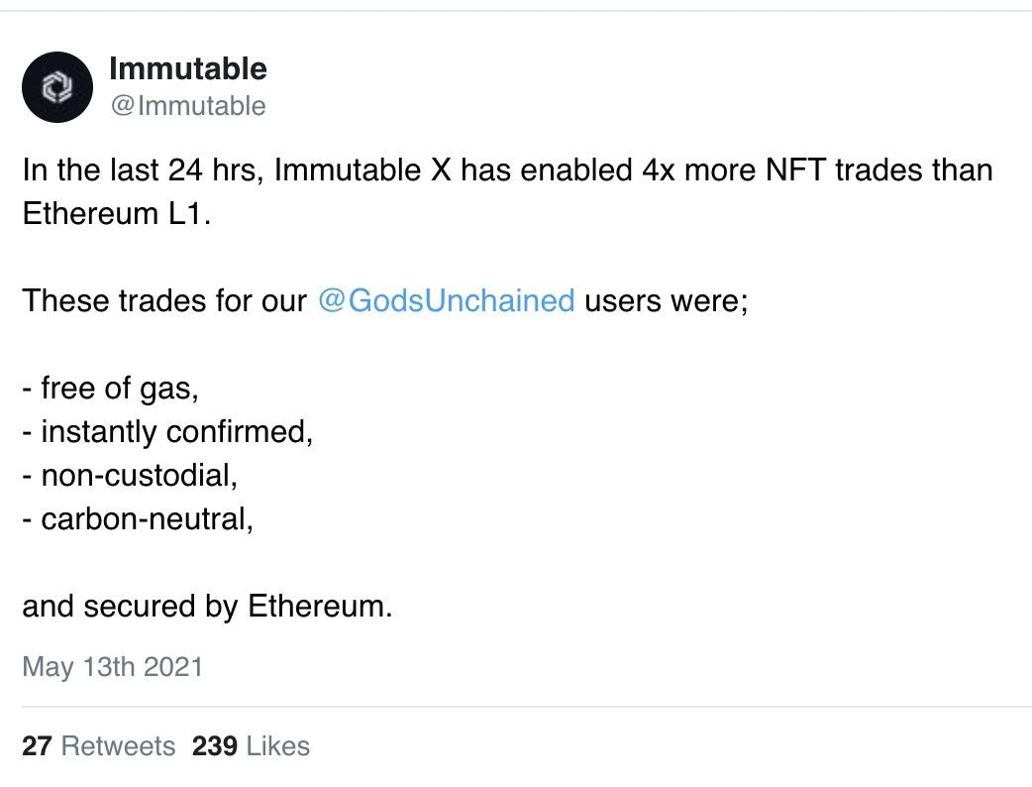Click the @Immutable handle
1032x787 pixels.
point(187,105)
